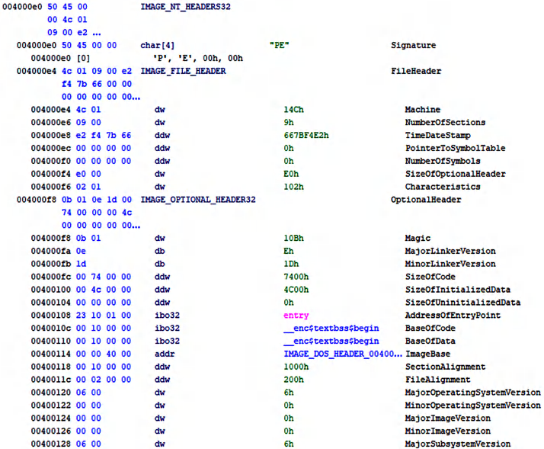Select the MajorImageVersion field name
Screen dimensions: 544x449
coord(447,418)
